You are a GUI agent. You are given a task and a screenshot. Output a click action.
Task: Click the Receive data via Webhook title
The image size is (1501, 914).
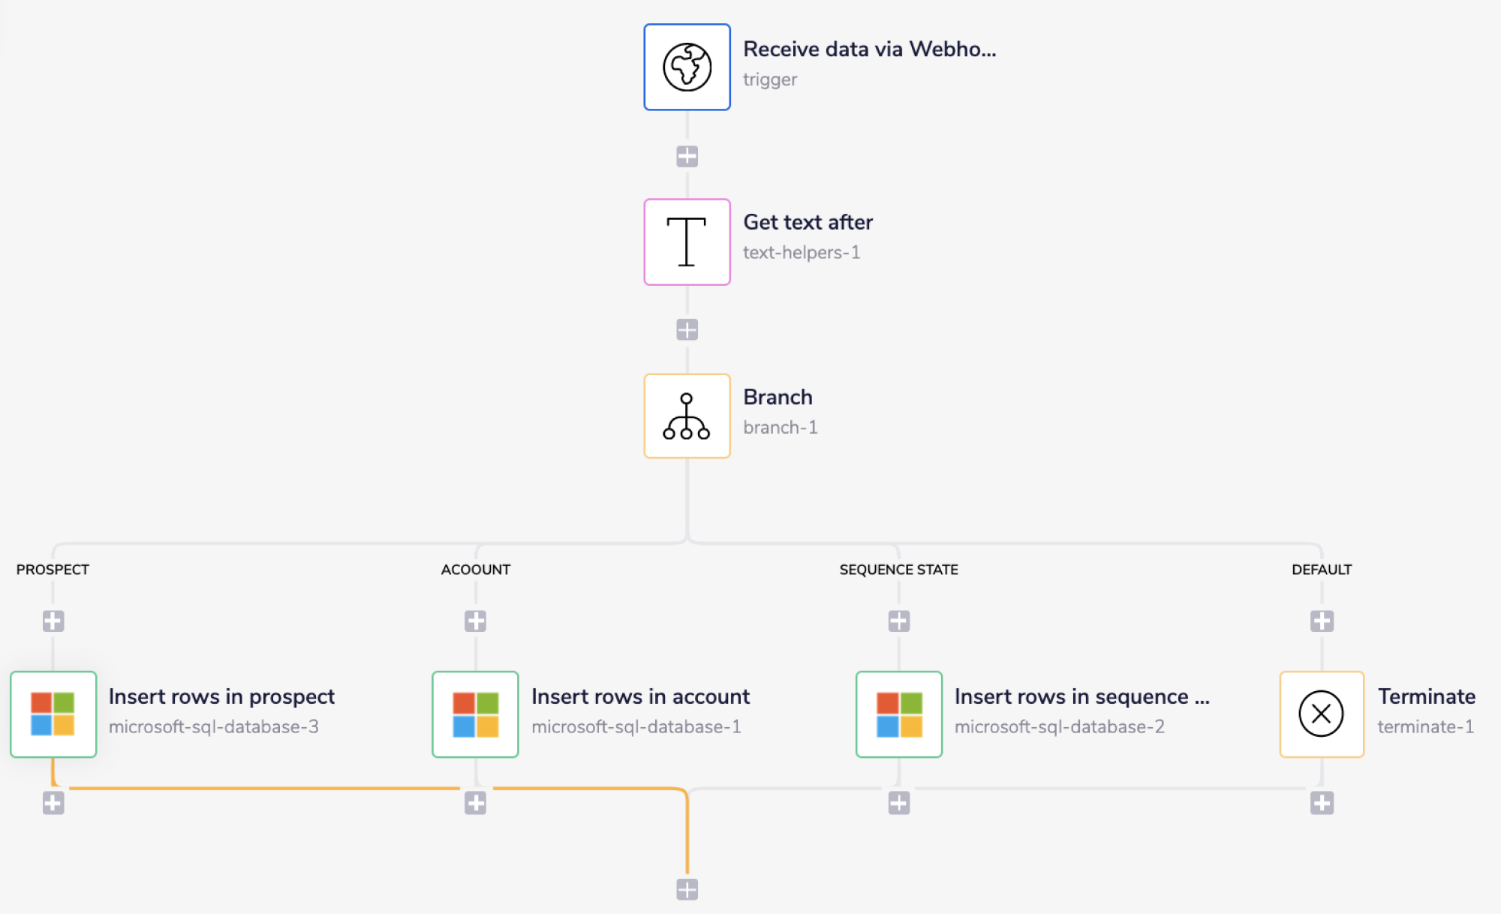pyautogui.click(x=870, y=50)
